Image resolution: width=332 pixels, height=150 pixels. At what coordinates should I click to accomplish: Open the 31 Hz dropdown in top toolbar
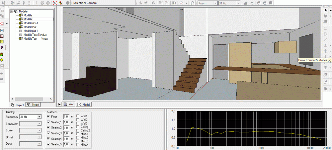238,3
